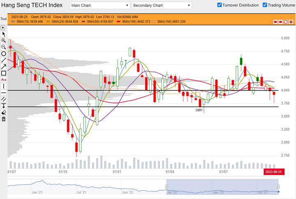Uncheck the Turnover Distribution checkbox

(220, 5)
